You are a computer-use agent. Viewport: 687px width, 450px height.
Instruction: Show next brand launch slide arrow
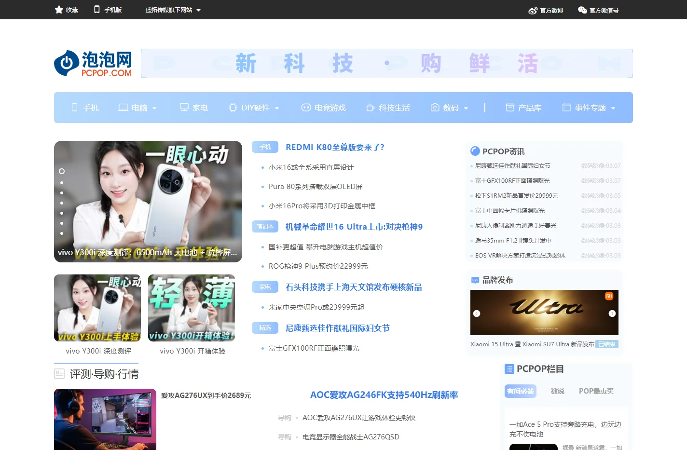[x=612, y=314]
